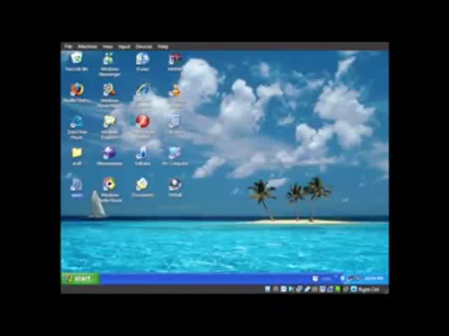Click the Internet Explorer desktop icon
The image size is (449, 336).
pos(142,90)
